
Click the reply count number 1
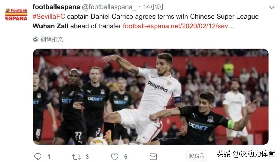(49, 157)
